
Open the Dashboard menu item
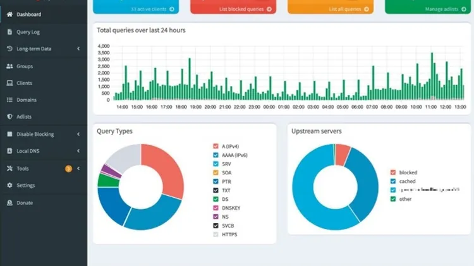point(28,14)
